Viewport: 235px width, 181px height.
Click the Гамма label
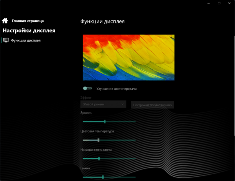click(x=85, y=168)
